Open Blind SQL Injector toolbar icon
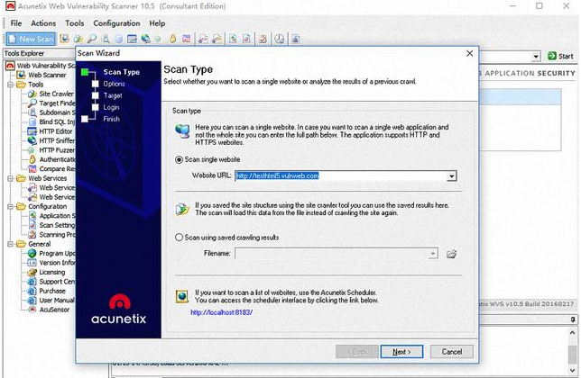Image resolution: width=581 pixels, height=378 pixels. [x=118, y=39]
